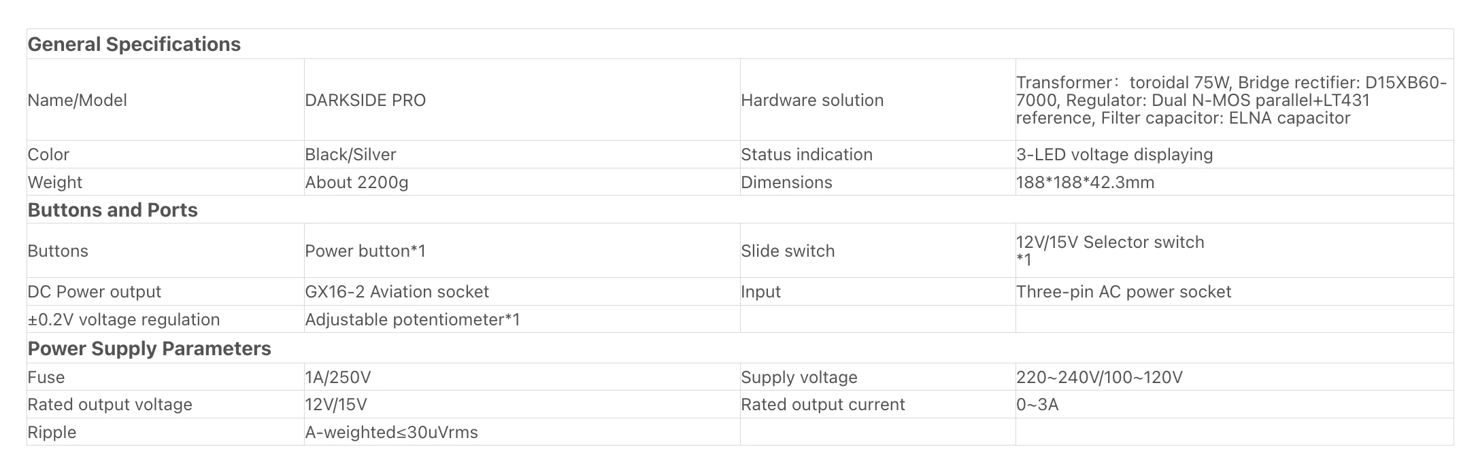Click the Power Supply Parameters heading
Image resolution: width=1476 pixels, height=470 pixels.
click(150, 349)
